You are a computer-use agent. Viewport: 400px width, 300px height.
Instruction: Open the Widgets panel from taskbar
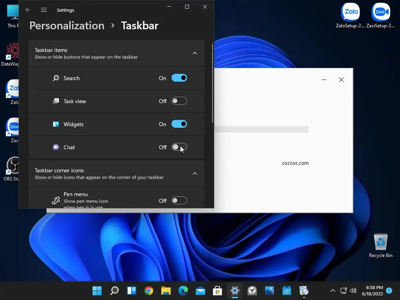tap(132, 291)
